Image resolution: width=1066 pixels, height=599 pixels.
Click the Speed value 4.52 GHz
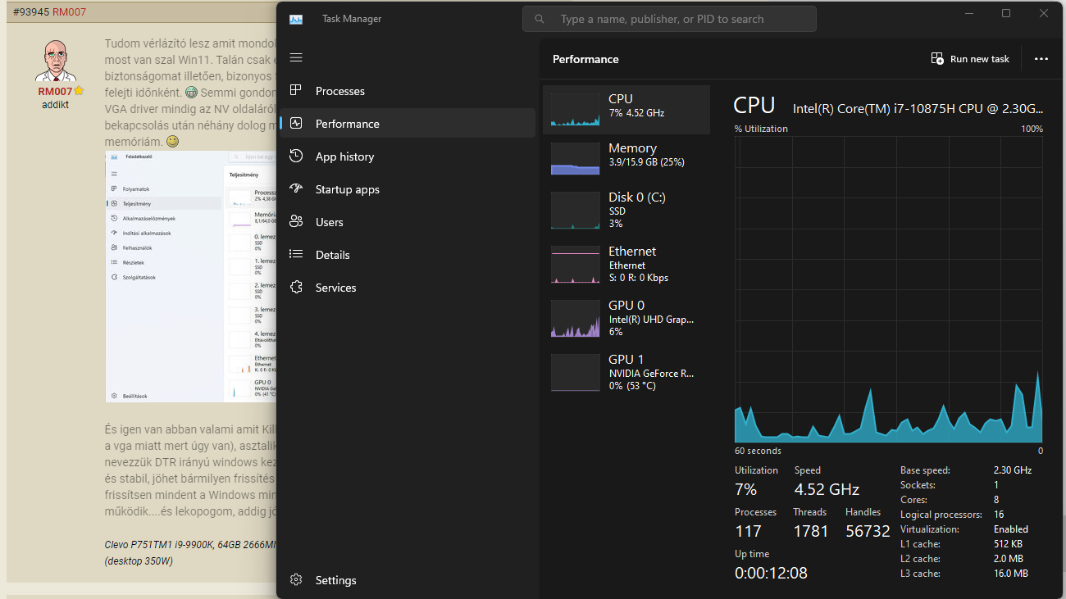coord(827,489)
